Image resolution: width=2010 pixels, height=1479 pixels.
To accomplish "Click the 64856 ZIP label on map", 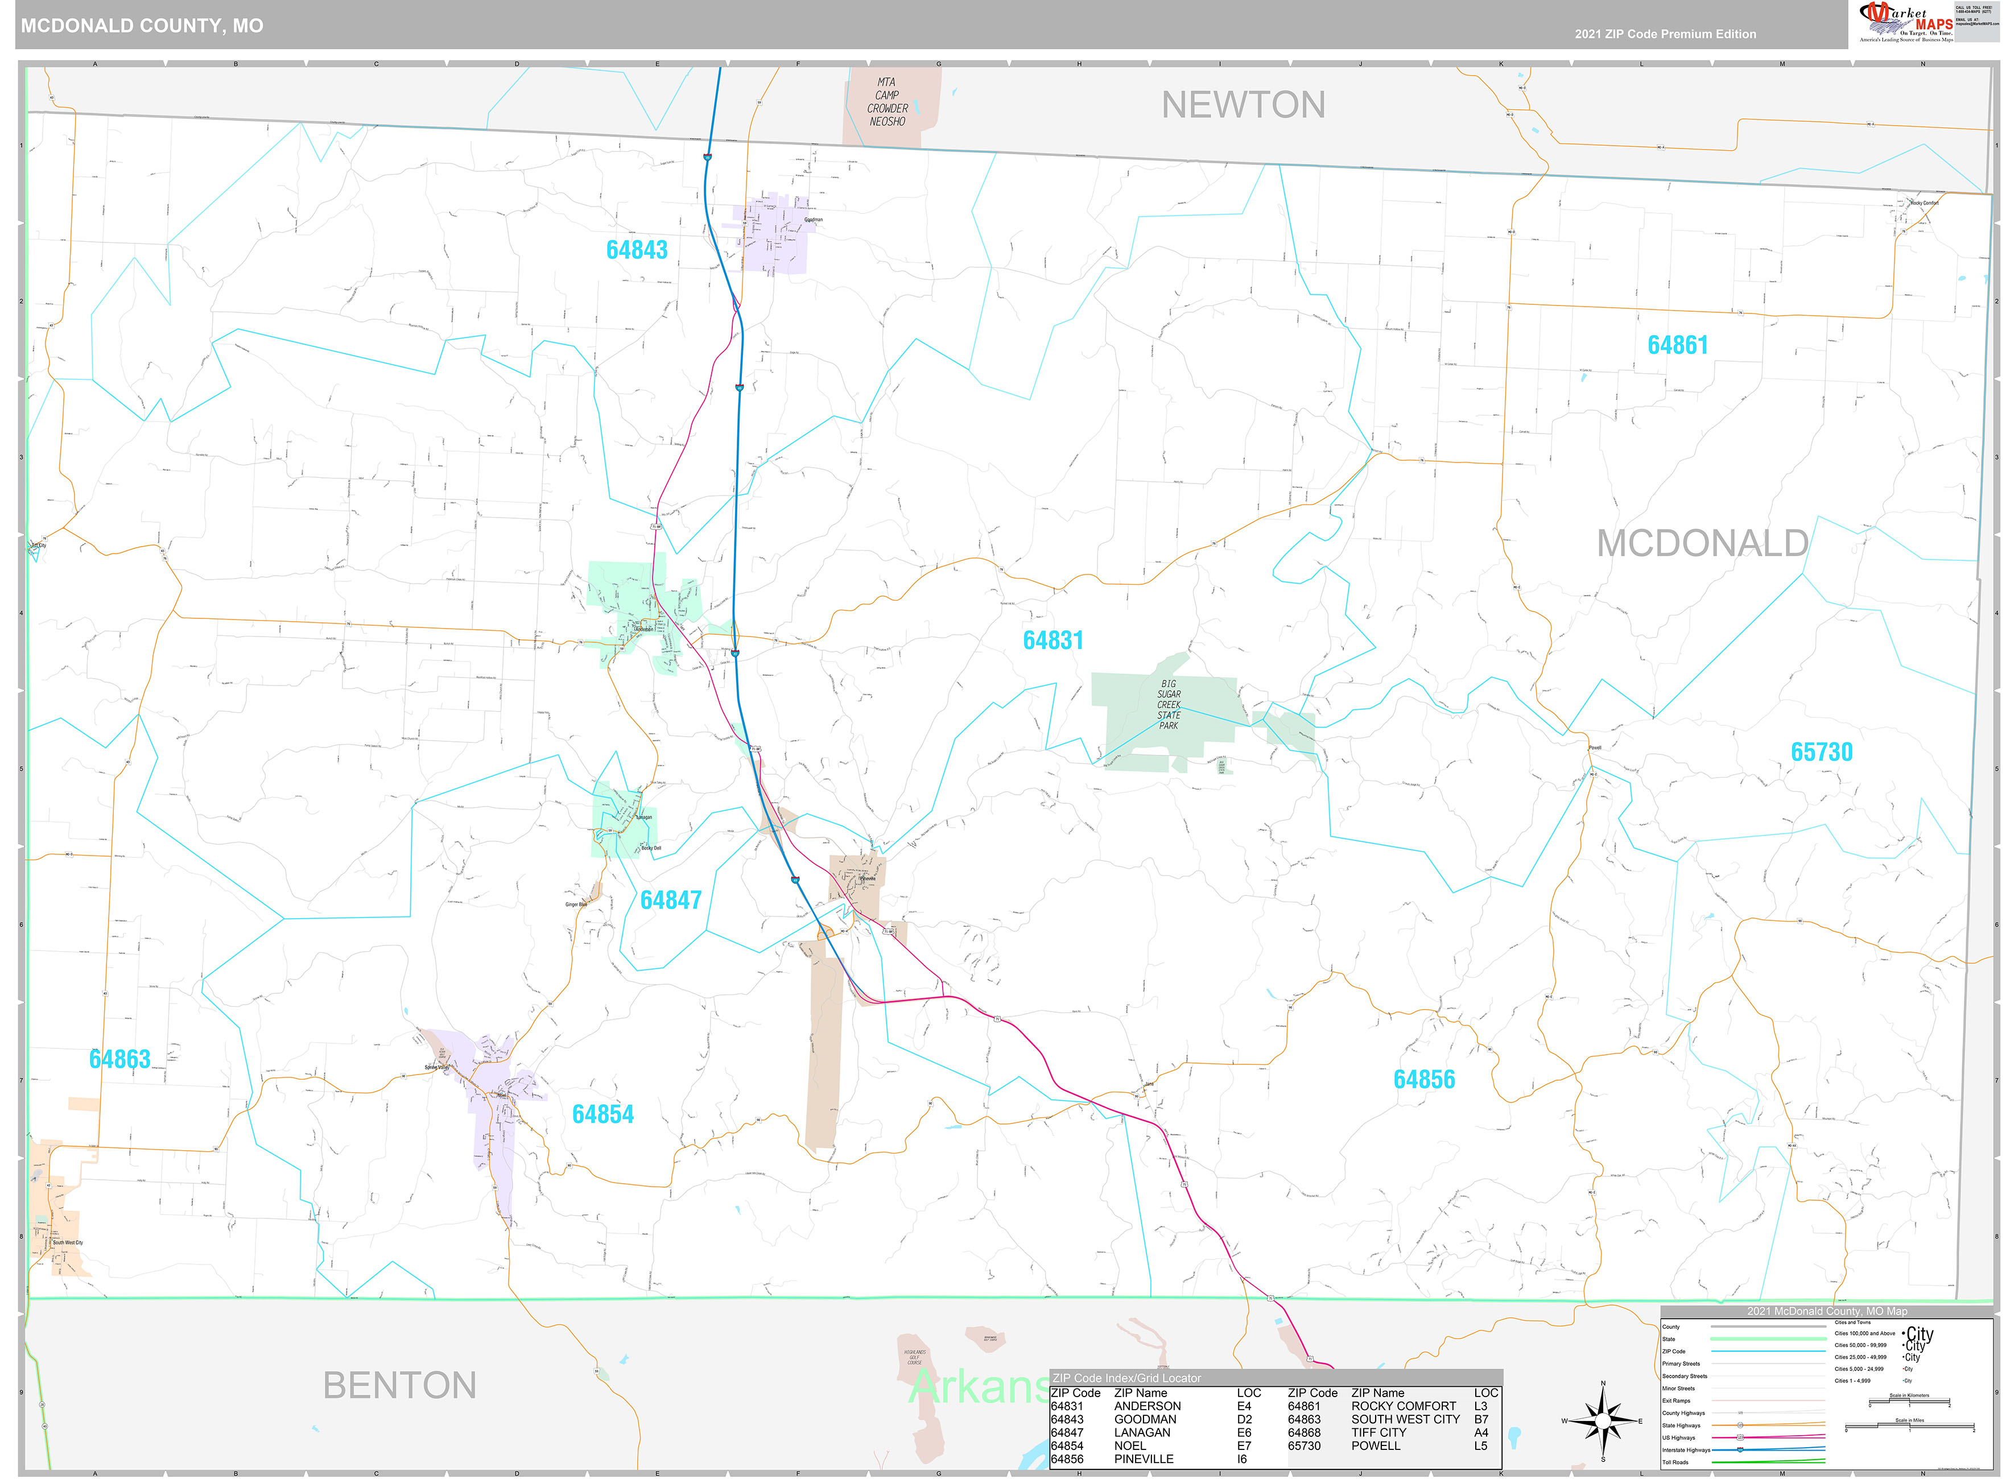I will [1423, 1080].
